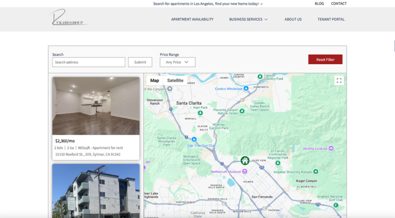
Task: Select the Oak Tree Gun Club pin
Action: click(x=194, y=139)
